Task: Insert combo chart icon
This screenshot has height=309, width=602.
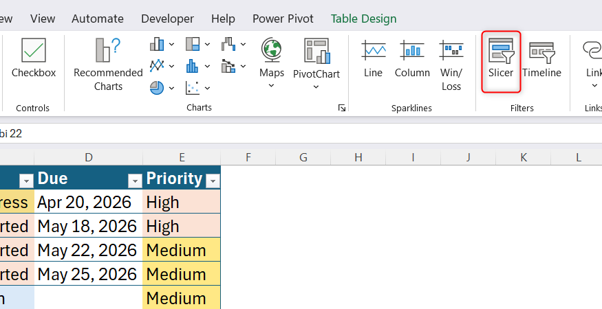Action: coord(228,66)
